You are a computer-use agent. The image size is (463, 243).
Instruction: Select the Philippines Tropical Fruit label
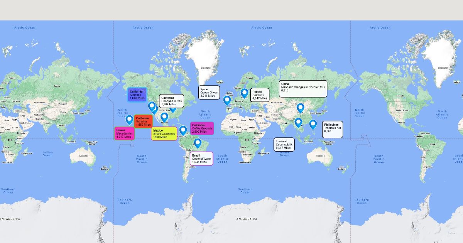click(x=333, y=130)
